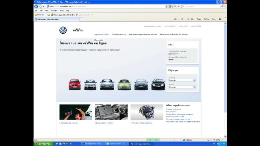Viewport: 260px width, 146px height.
Task: Click the vehicle repair thumbnail image
Action: point(76,112)
